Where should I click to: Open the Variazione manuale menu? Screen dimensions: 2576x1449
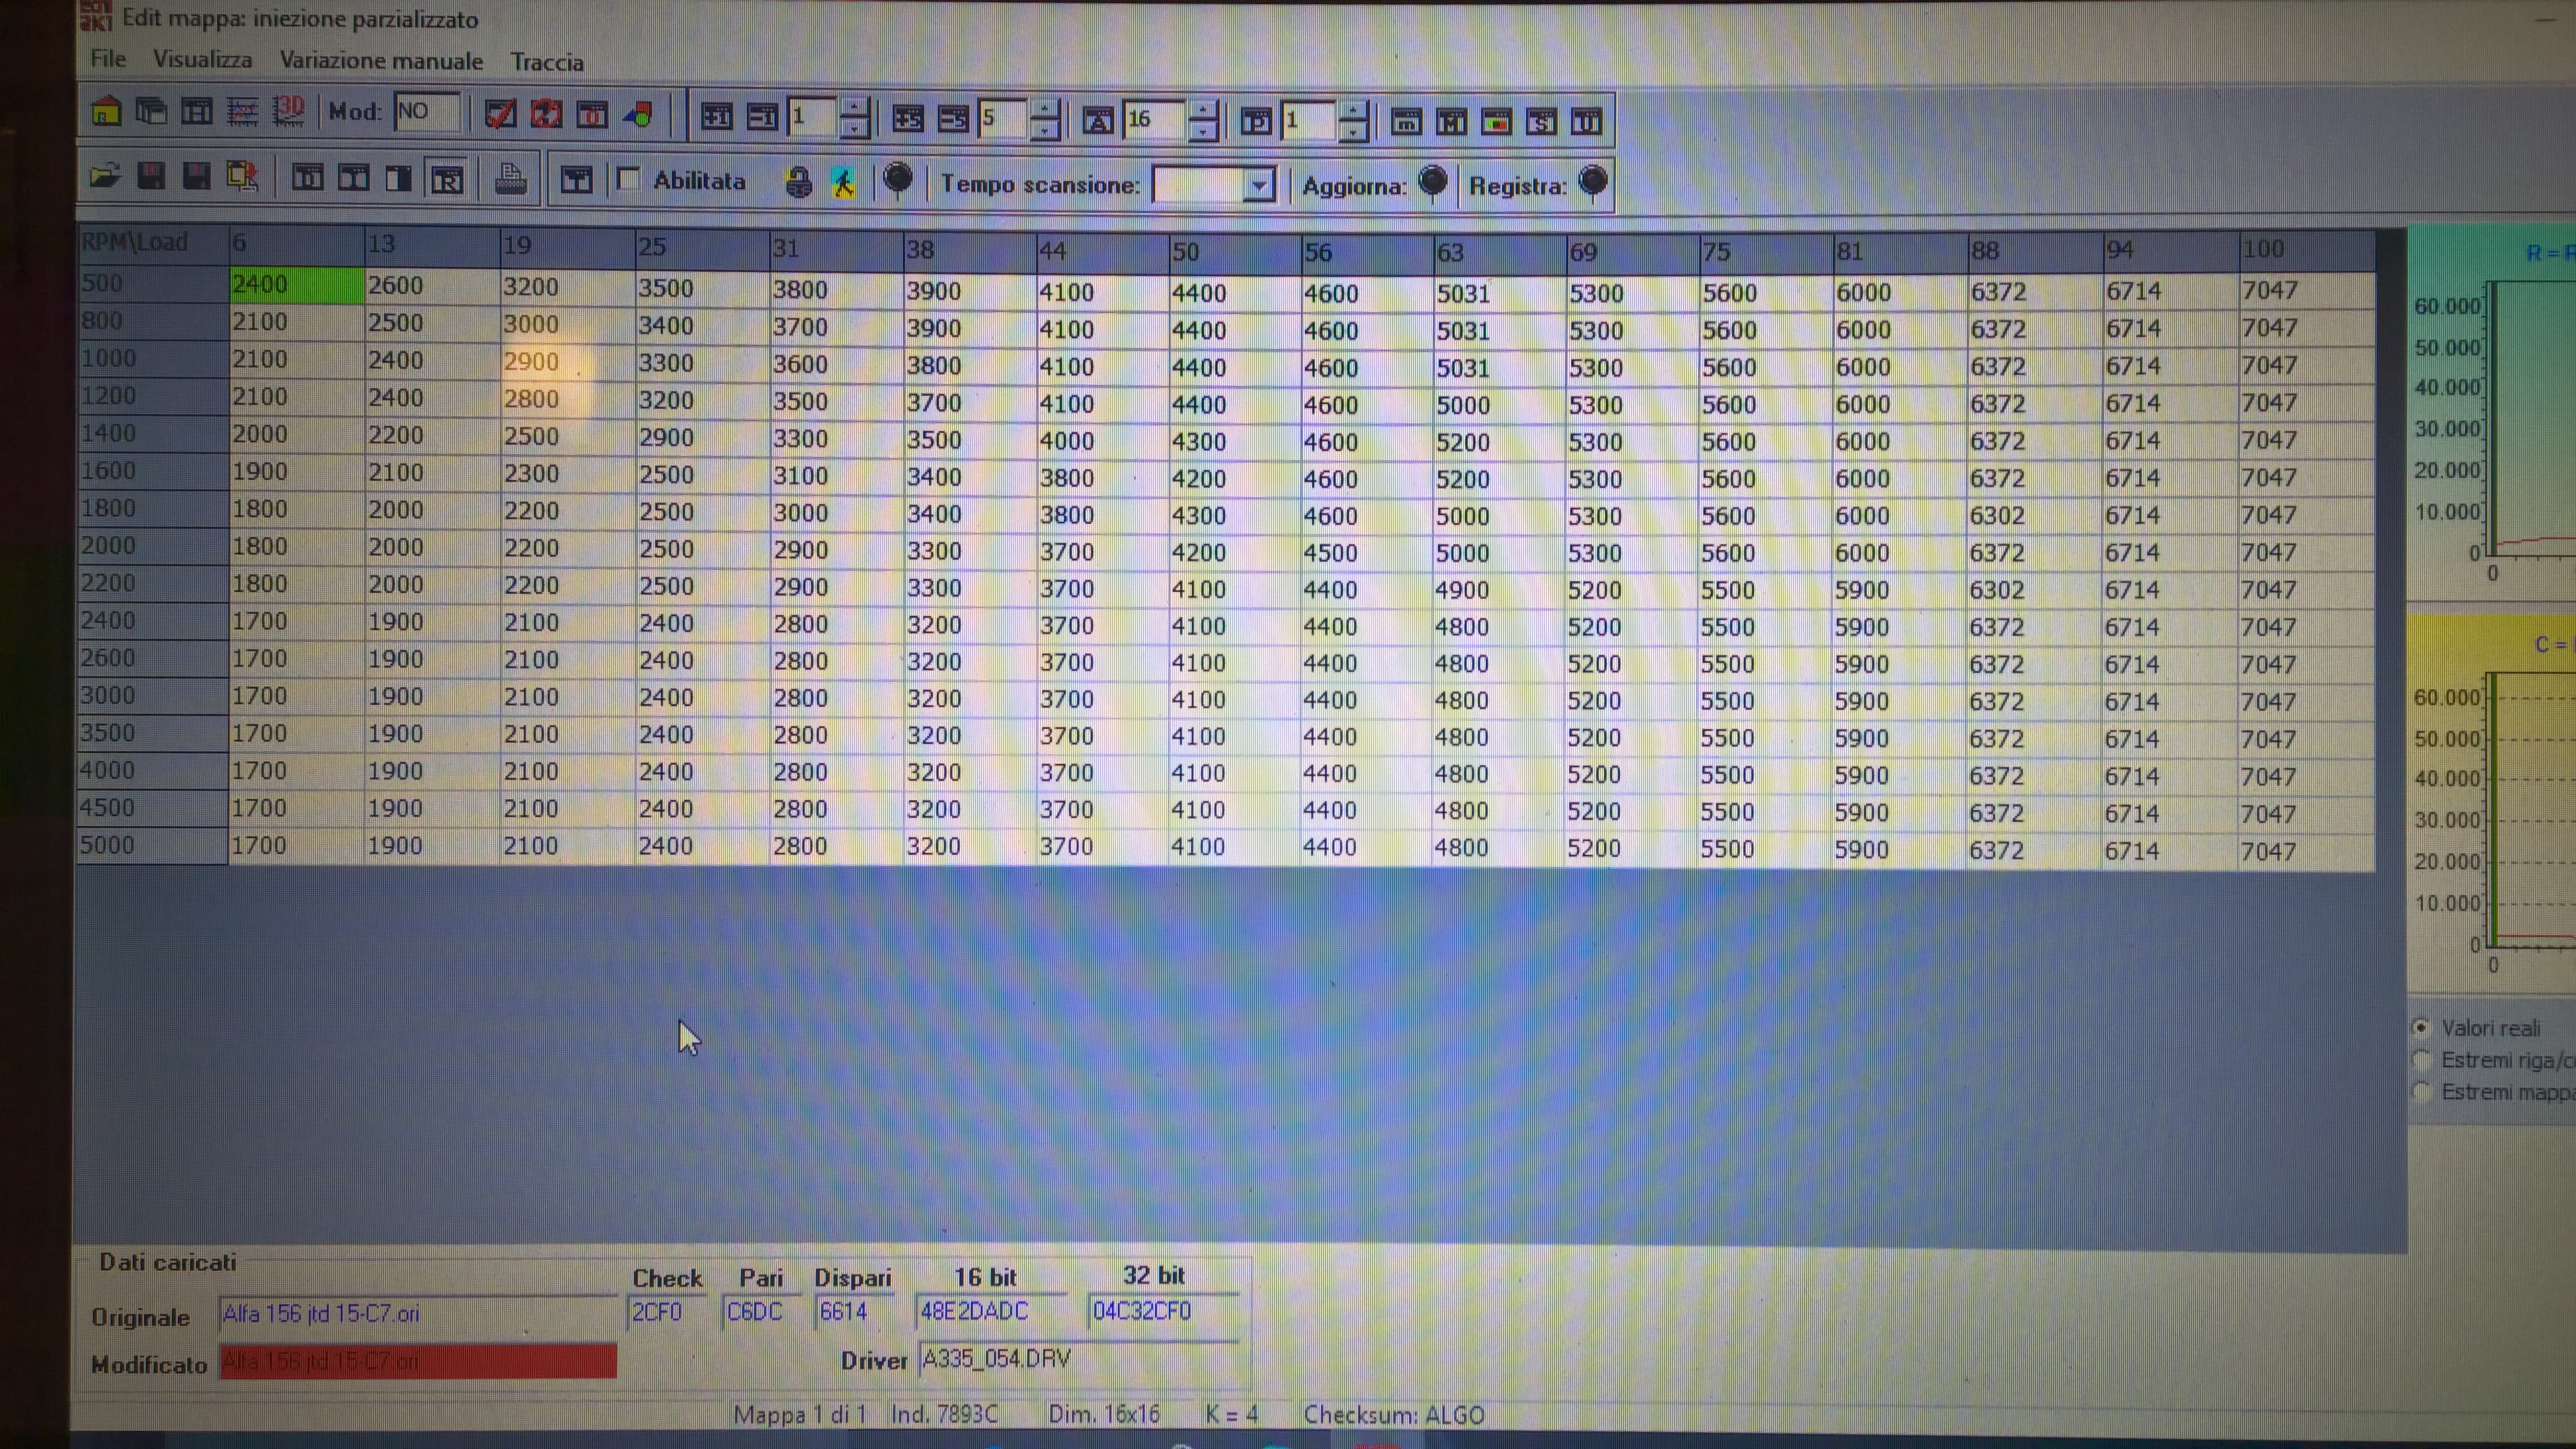tap(381, 61)
